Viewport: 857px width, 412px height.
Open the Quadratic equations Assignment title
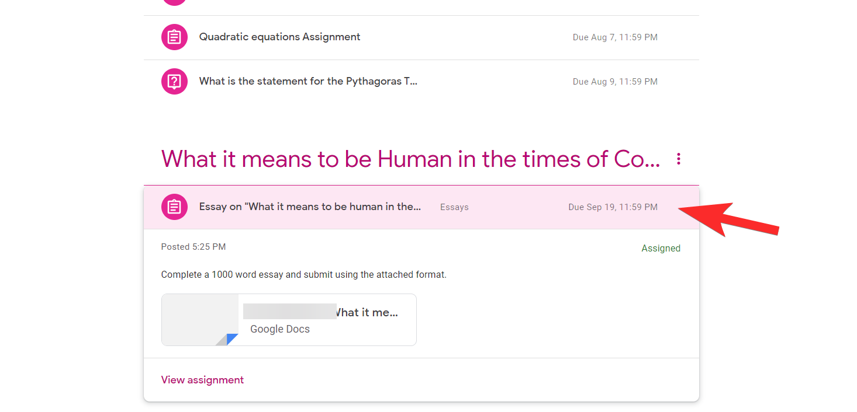(279, 37)
